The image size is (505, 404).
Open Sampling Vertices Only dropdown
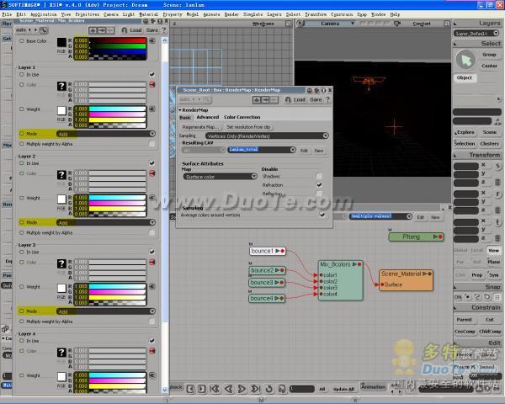[268, 136]
